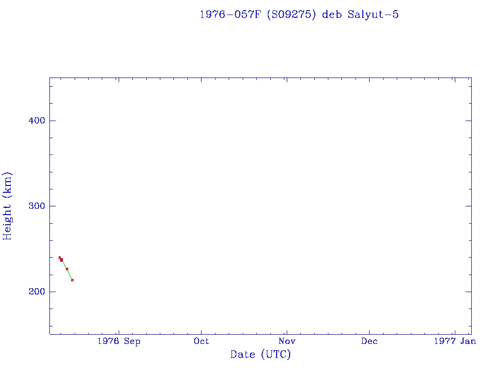Click the 300 tick label on the height axis
496x372 pixels.
point(33,206)
